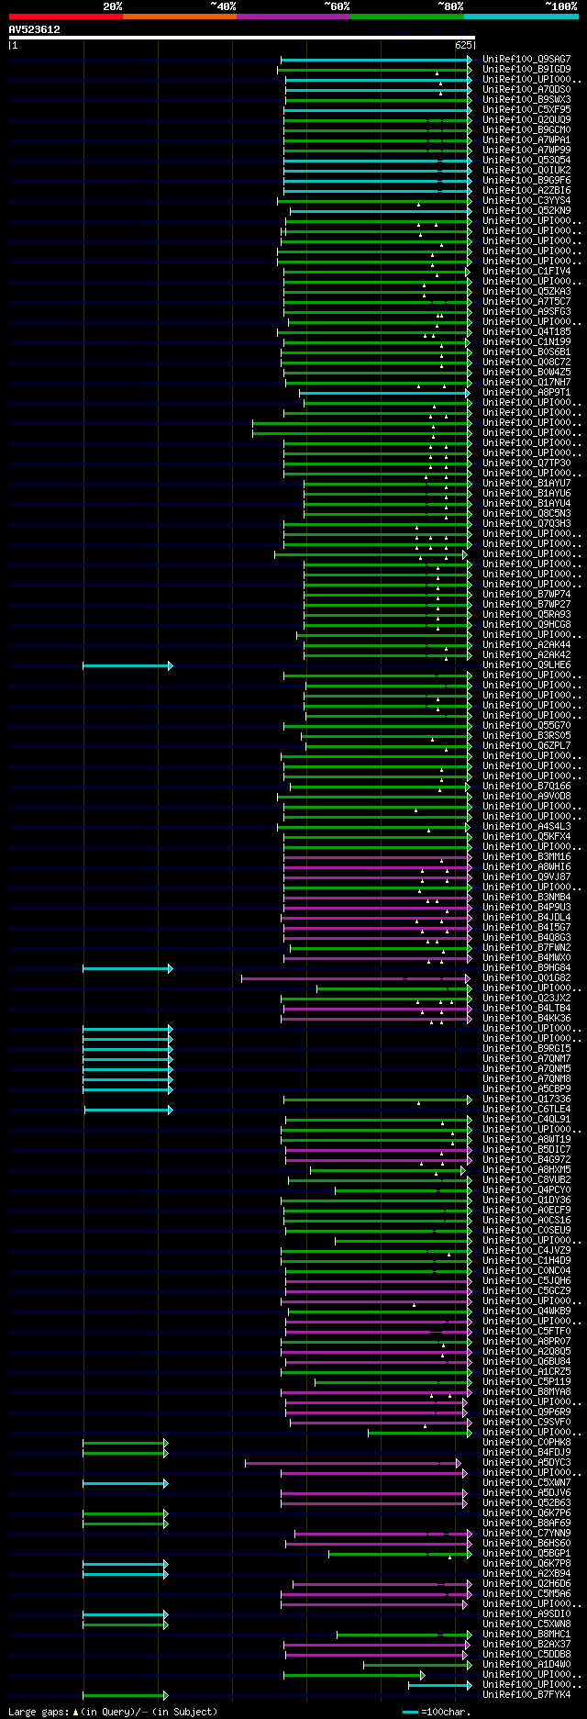Select the UniRef100_Q7Q3H3 label

[x=526, y=524]
